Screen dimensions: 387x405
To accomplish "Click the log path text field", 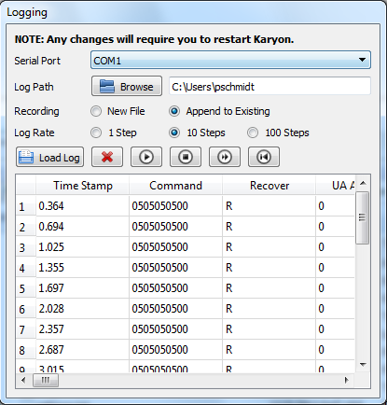I will 270,86.
